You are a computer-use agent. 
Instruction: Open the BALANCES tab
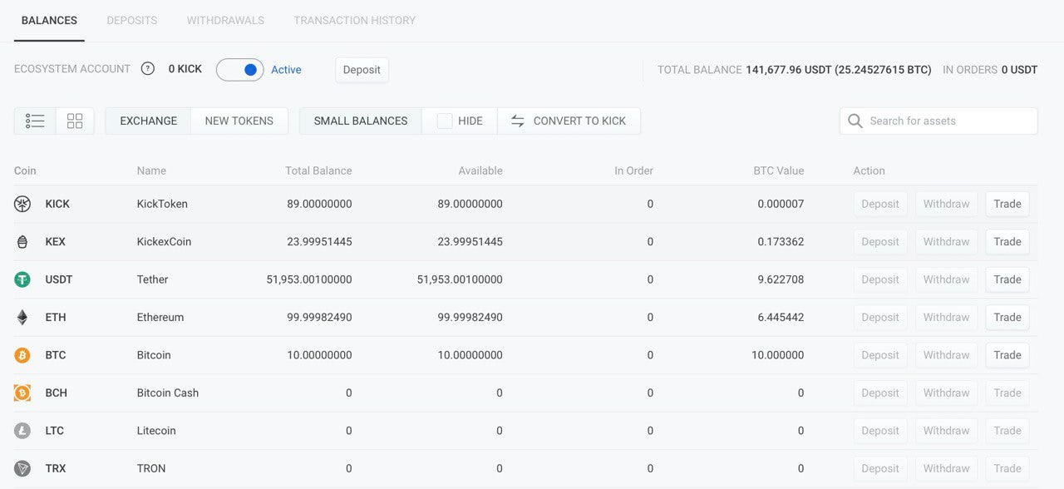(49, 20)
